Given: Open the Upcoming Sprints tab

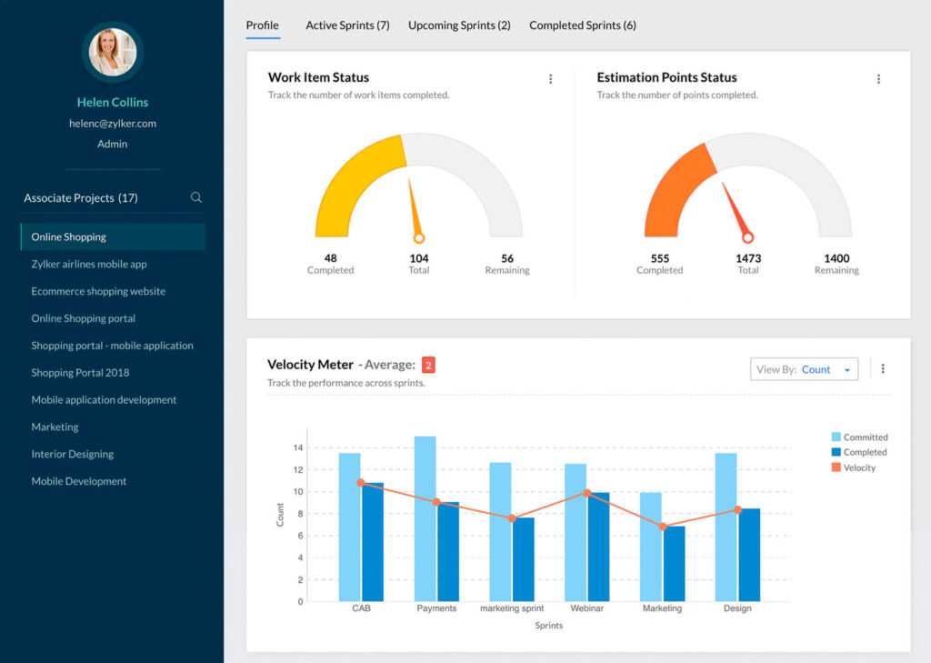Looking at the screenshot, I should point(459,25).
